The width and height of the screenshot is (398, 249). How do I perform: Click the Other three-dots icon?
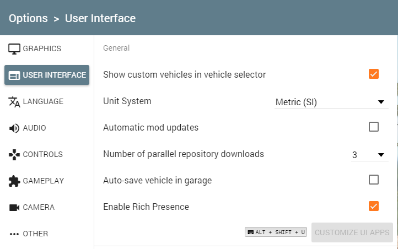click(14, 234)
